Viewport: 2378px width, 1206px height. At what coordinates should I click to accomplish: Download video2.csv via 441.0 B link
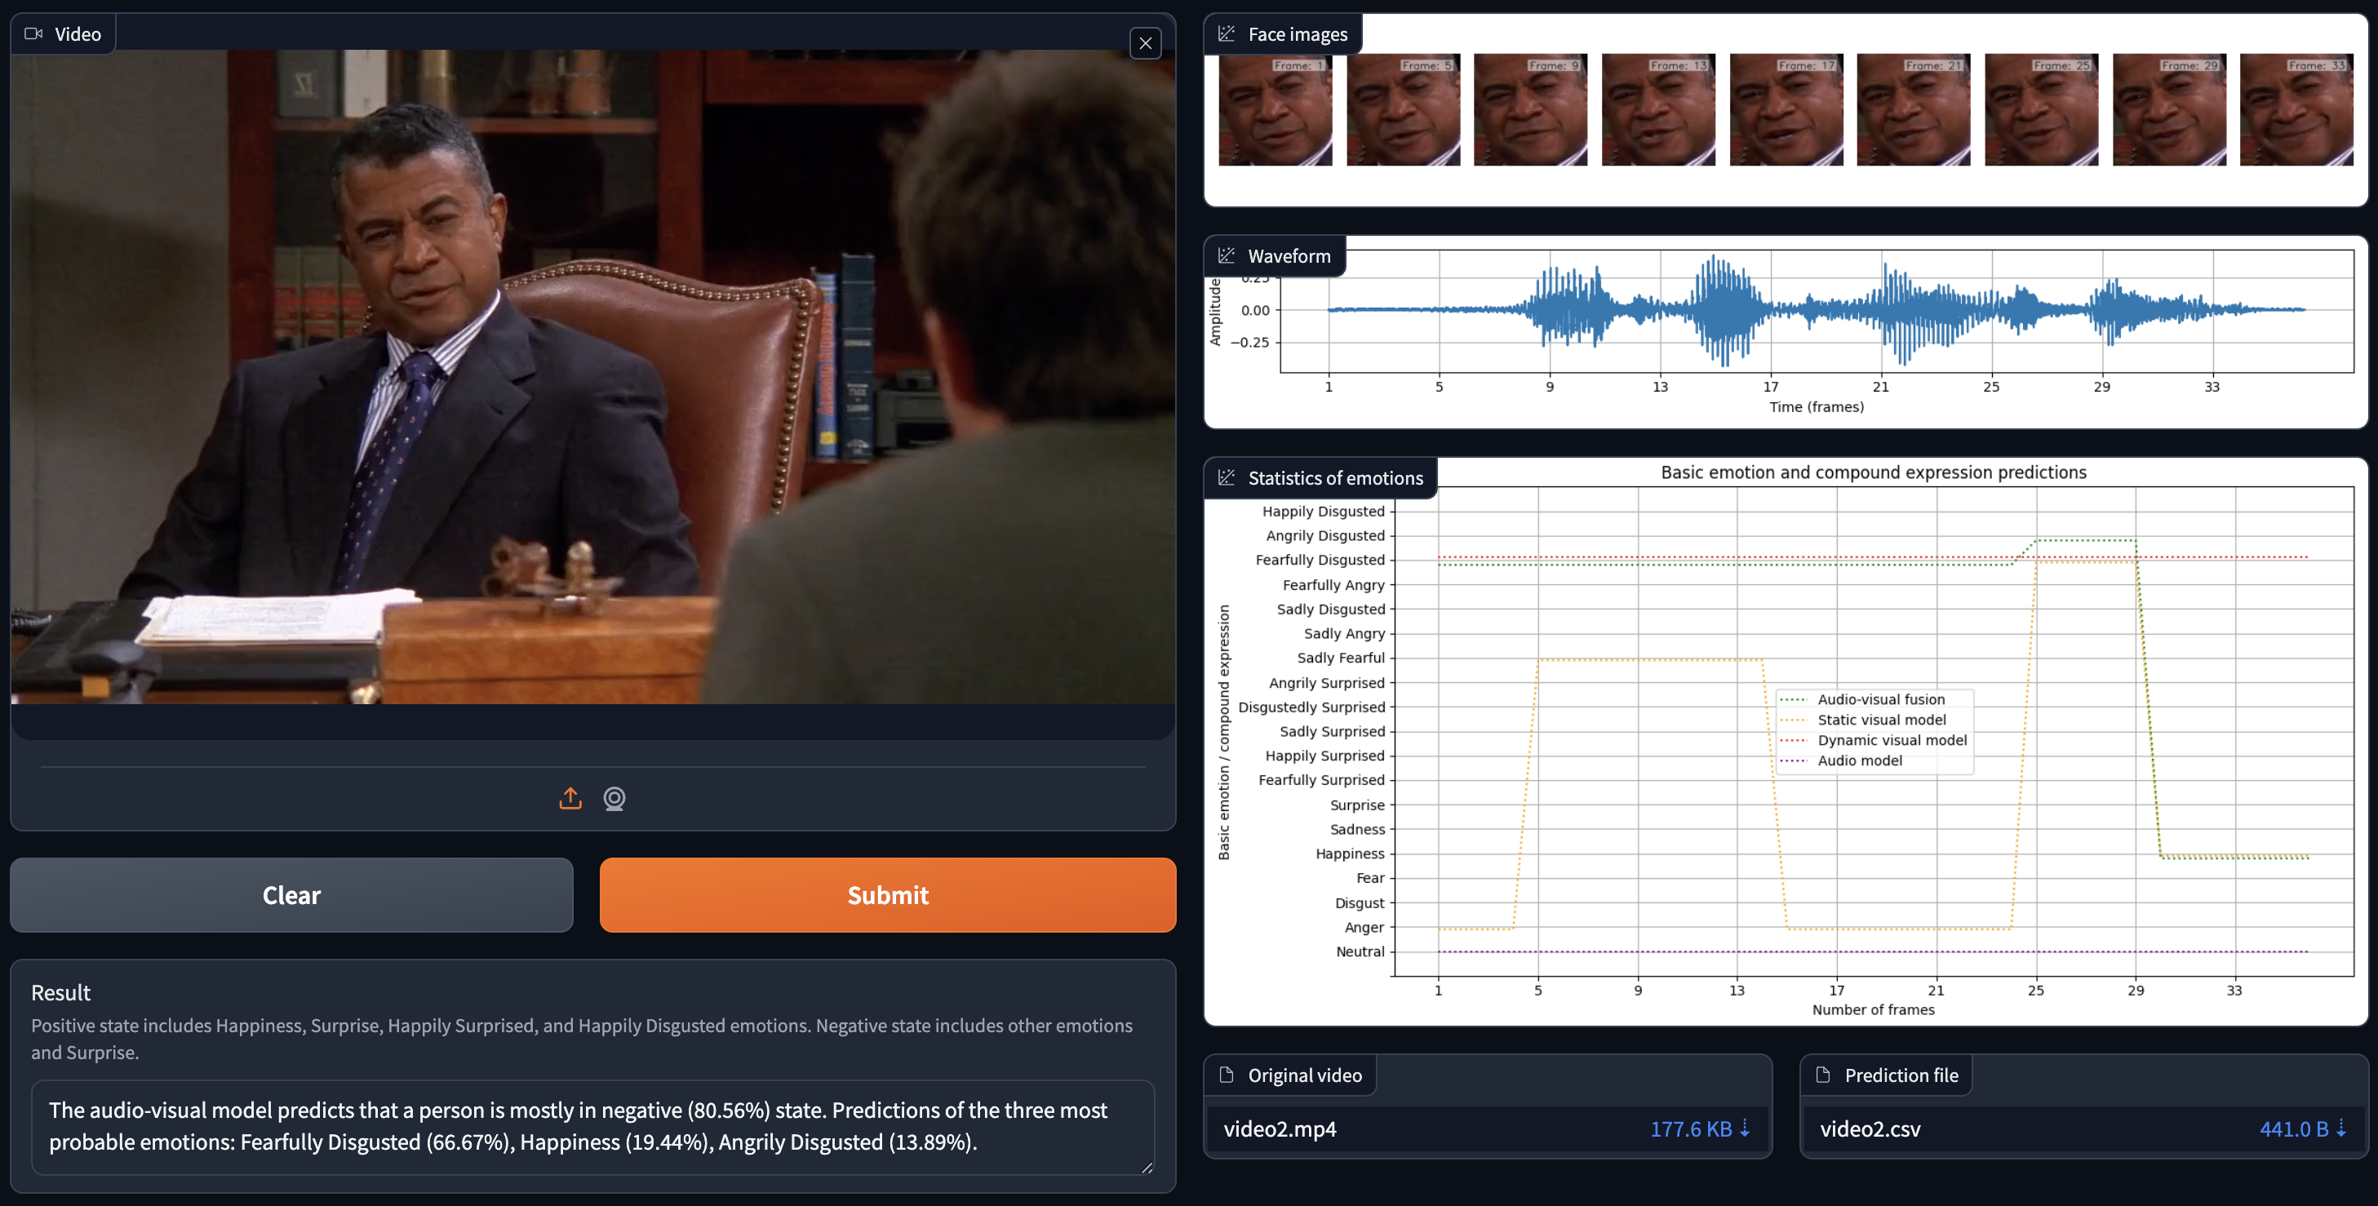pyautogui.click(x=2302, y=1128)
